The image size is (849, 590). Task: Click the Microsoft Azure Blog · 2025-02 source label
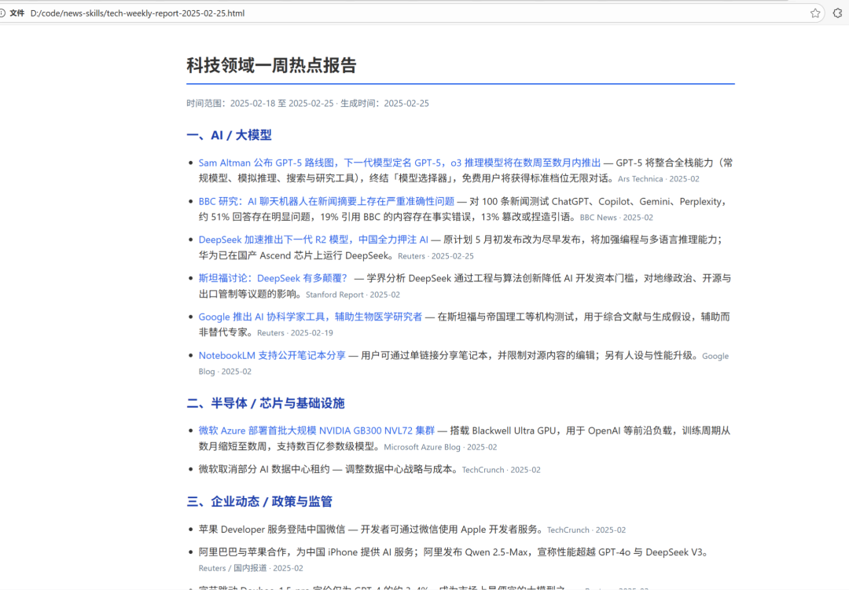440,447
